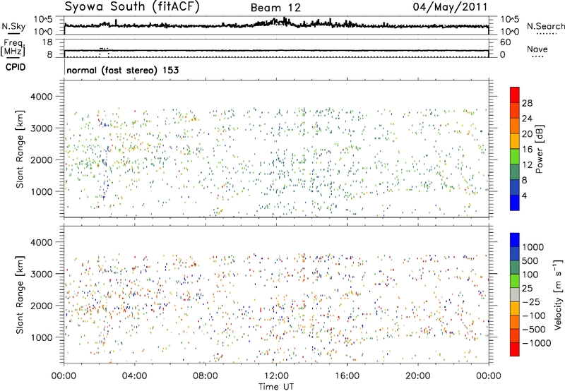
Task: Click the red bottom of velocity colorbar
Action: click(x=515, y=349)
